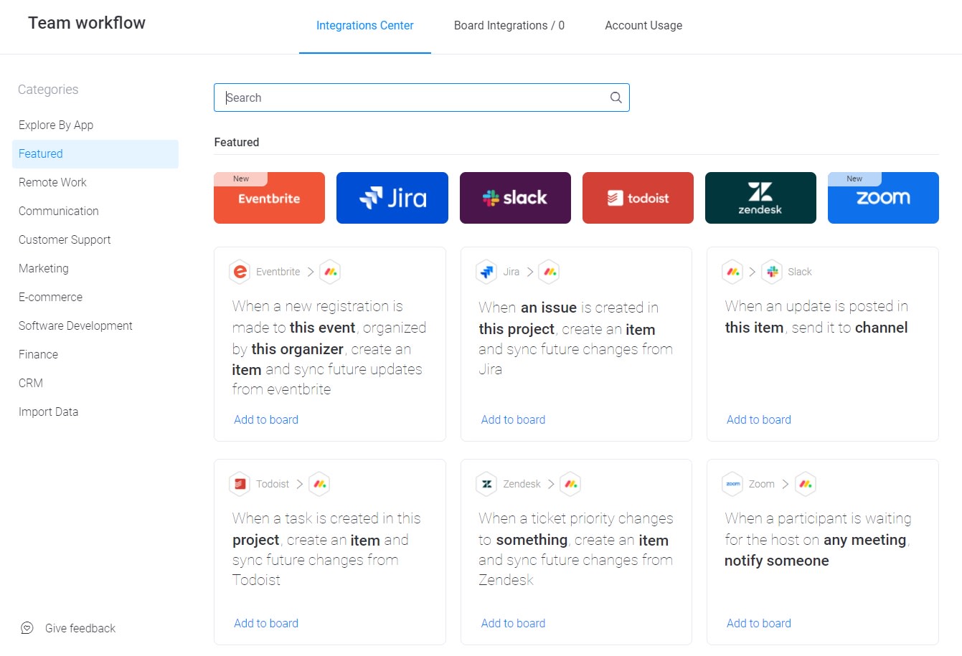Open the Slack featured tile
Image resolution: width=962 pixels, height=656 pixels.
(515, 198)
